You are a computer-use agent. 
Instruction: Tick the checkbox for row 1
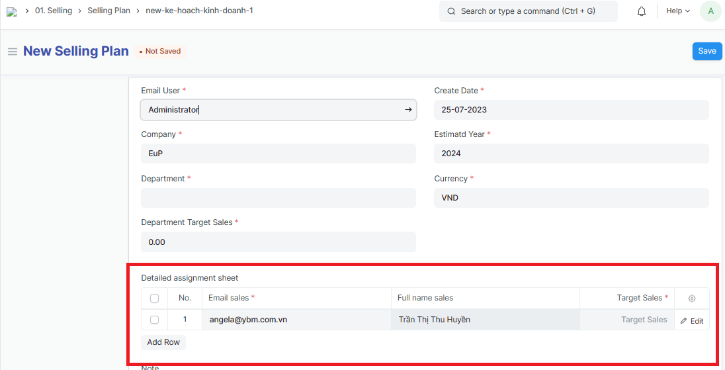coord(154,320)
